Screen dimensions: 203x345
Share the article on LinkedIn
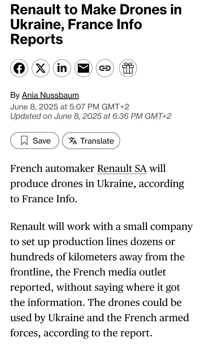click(62, 68)
